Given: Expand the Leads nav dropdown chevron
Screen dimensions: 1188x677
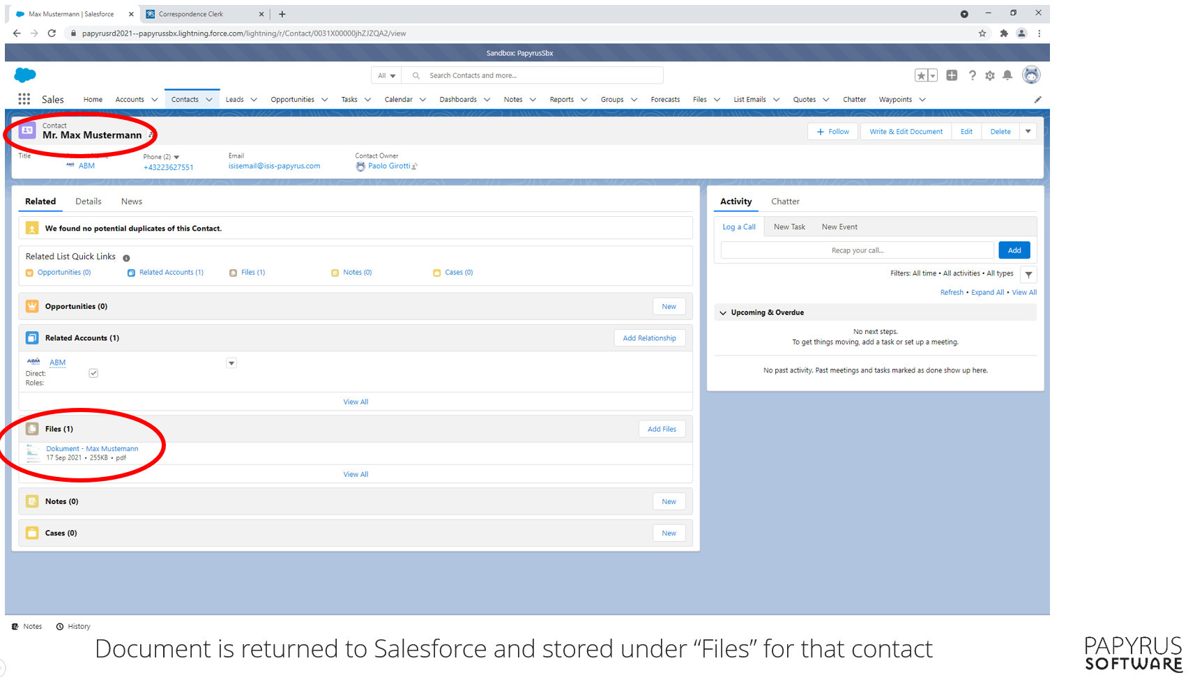Looking at the screenshot, I should point(254,100).
